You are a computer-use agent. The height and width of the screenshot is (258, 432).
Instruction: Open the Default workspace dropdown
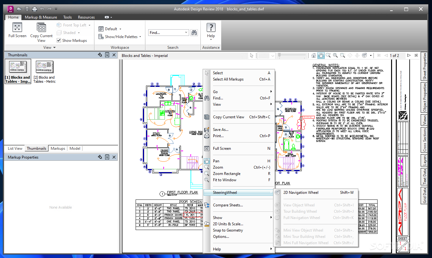[x=121, y=29]
